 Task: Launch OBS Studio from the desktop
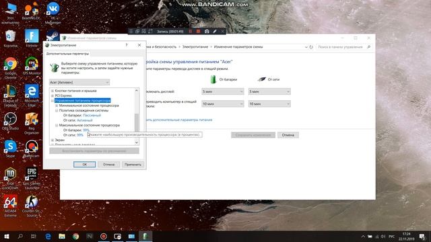(11, 121)
